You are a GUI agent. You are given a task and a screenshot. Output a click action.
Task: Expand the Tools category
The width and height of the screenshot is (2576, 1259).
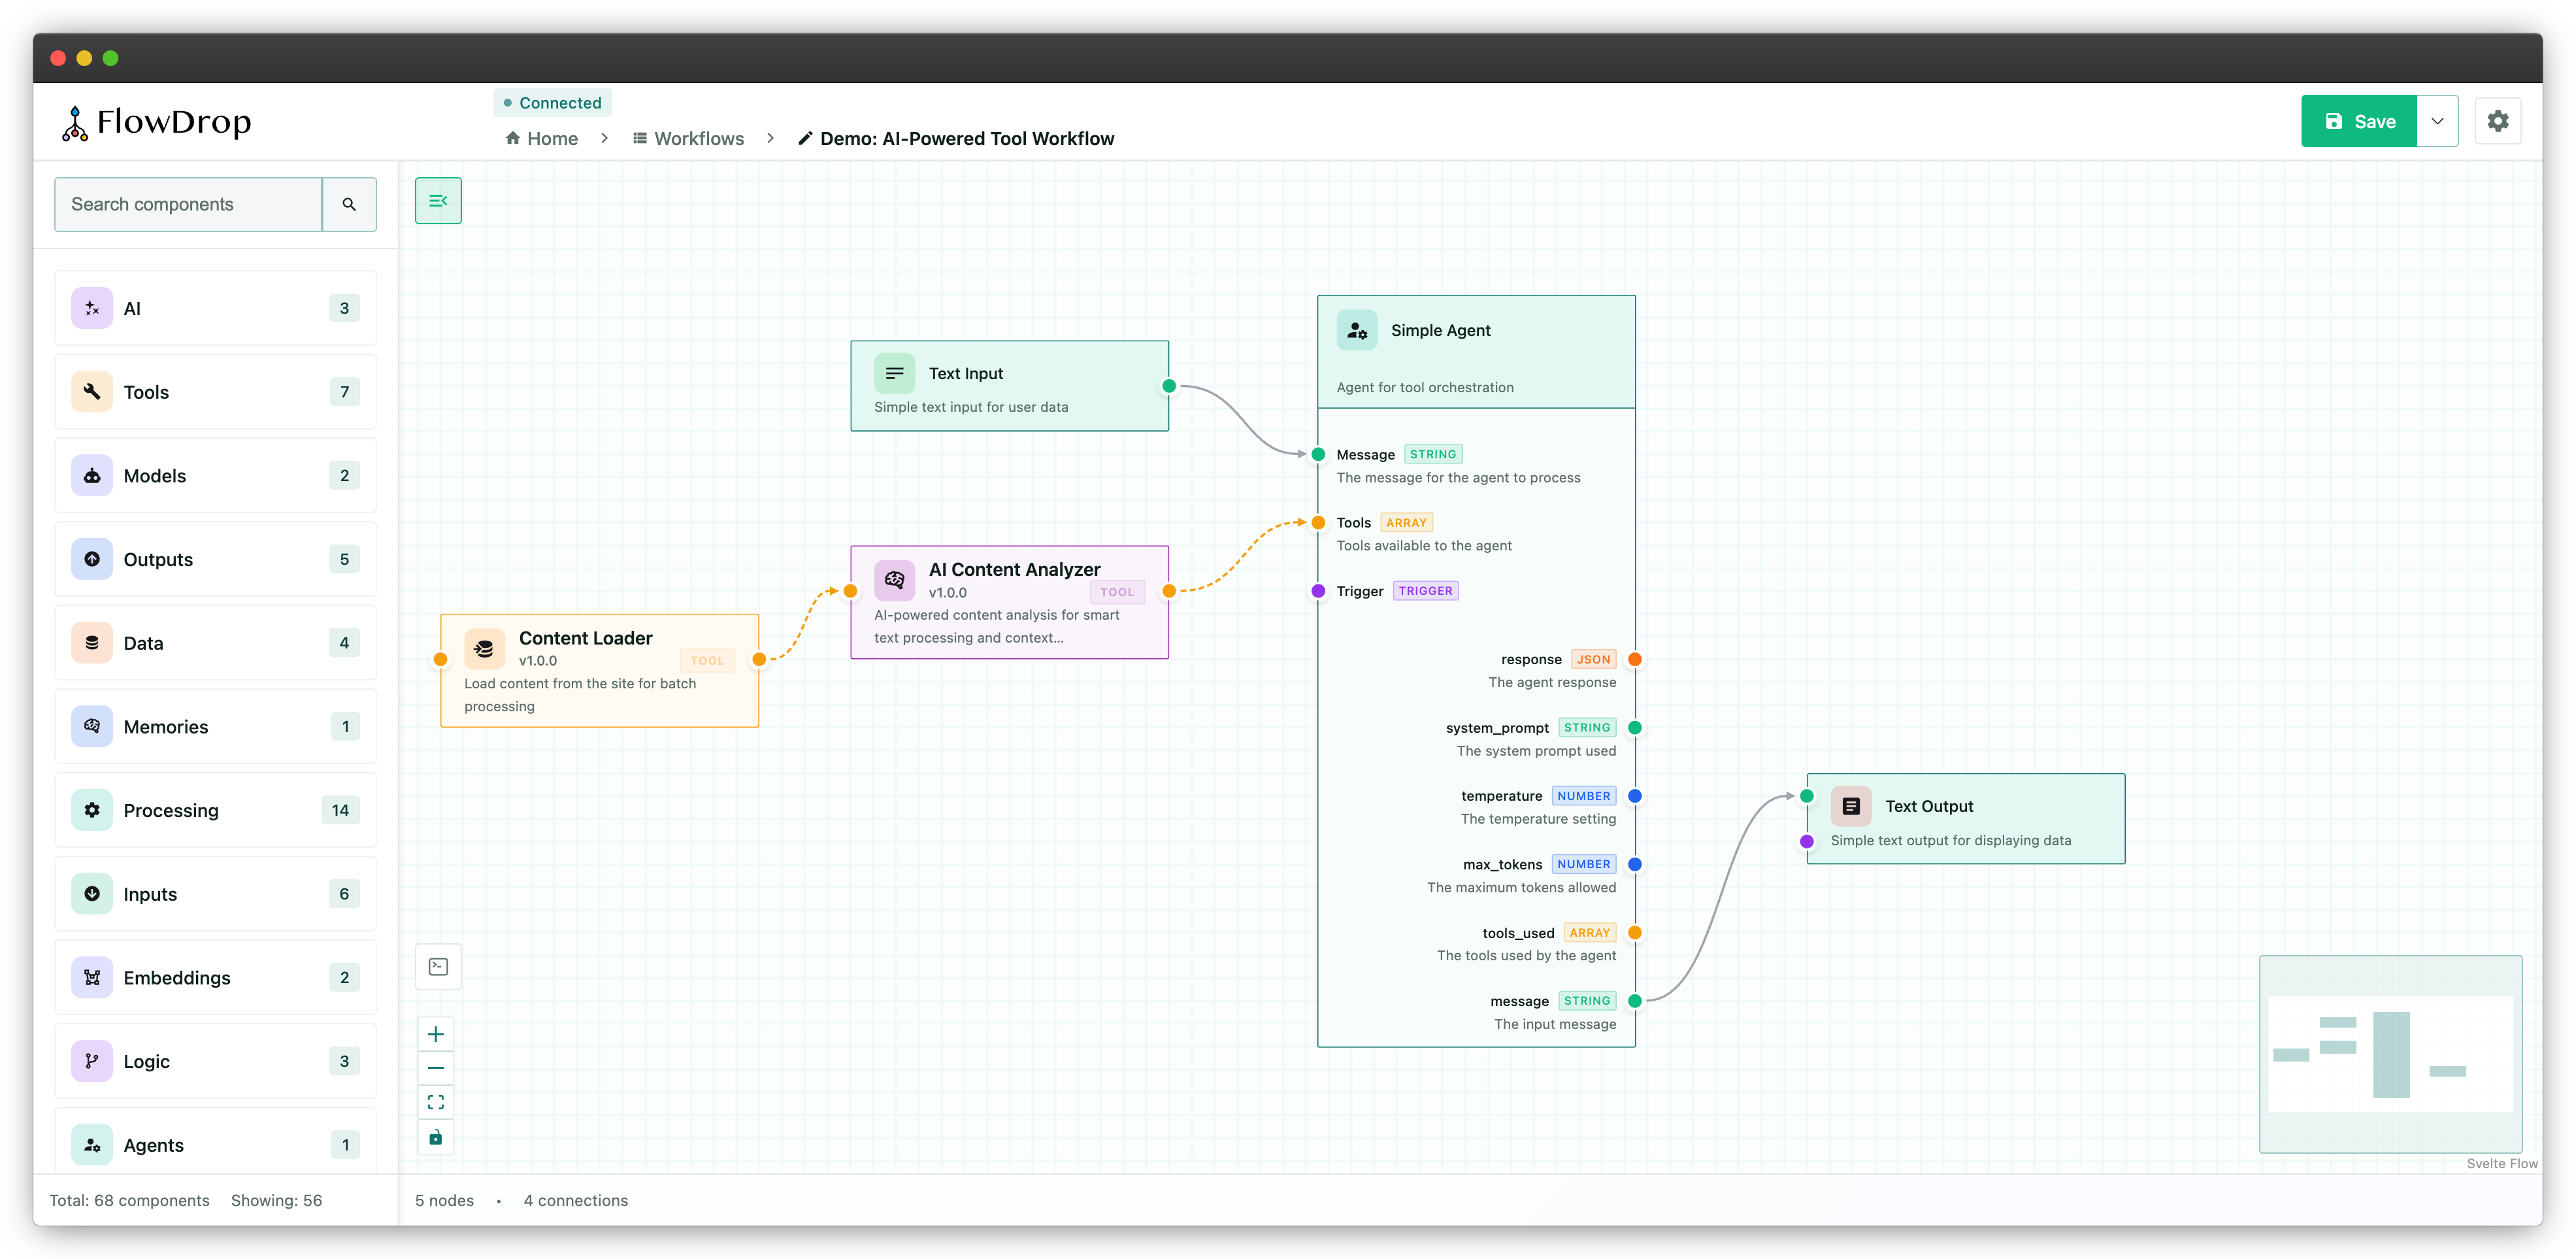coord(215,392)
